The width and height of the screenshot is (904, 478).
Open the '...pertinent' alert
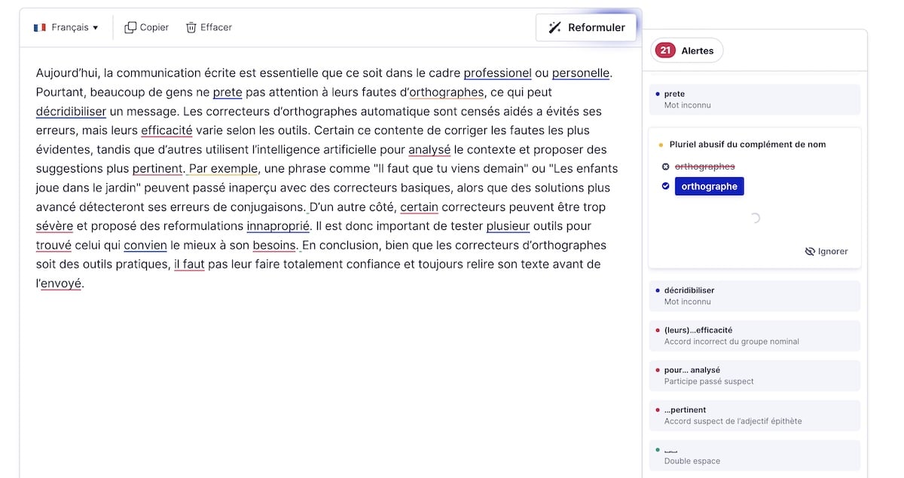point(754,415)
